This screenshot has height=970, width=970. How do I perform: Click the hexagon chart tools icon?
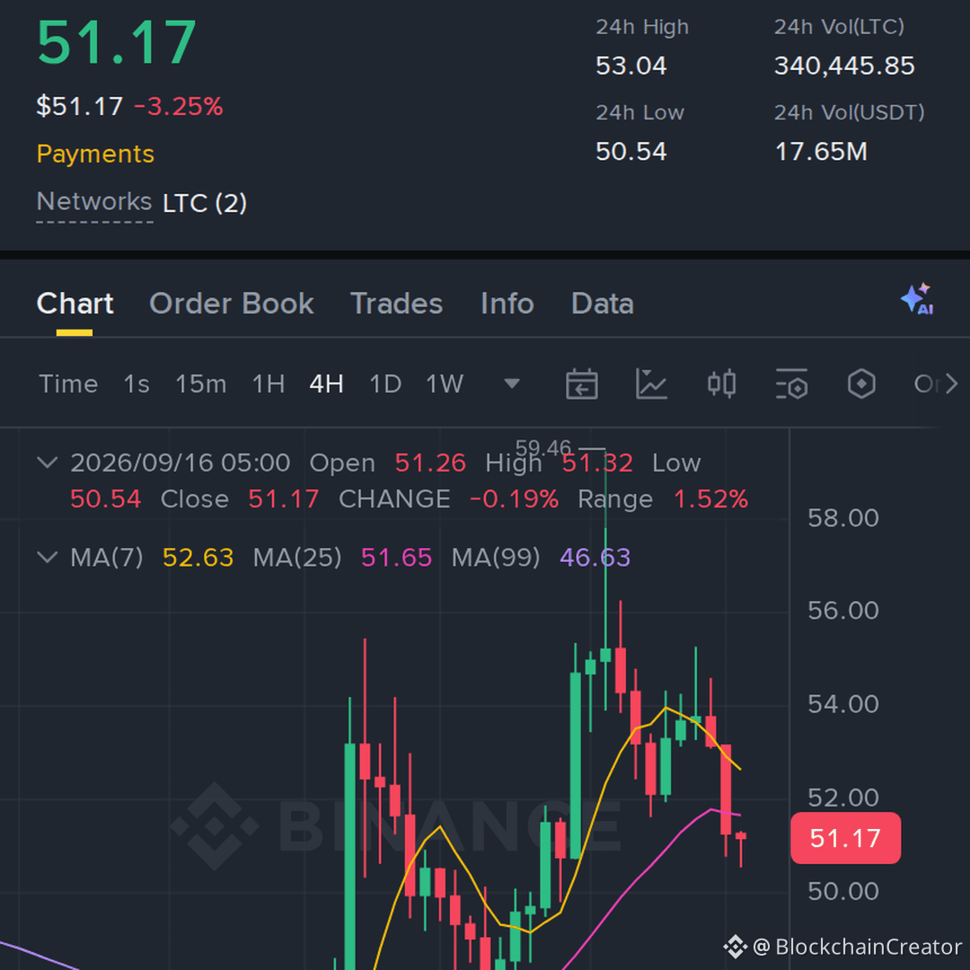coord(861,384)
